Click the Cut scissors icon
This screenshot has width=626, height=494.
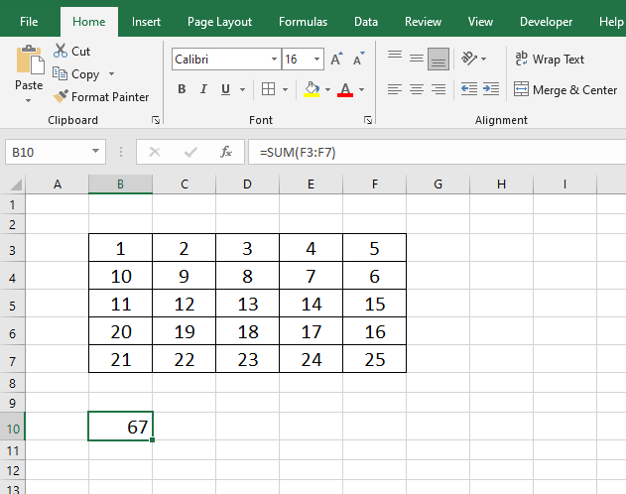[x=61, y=51]
